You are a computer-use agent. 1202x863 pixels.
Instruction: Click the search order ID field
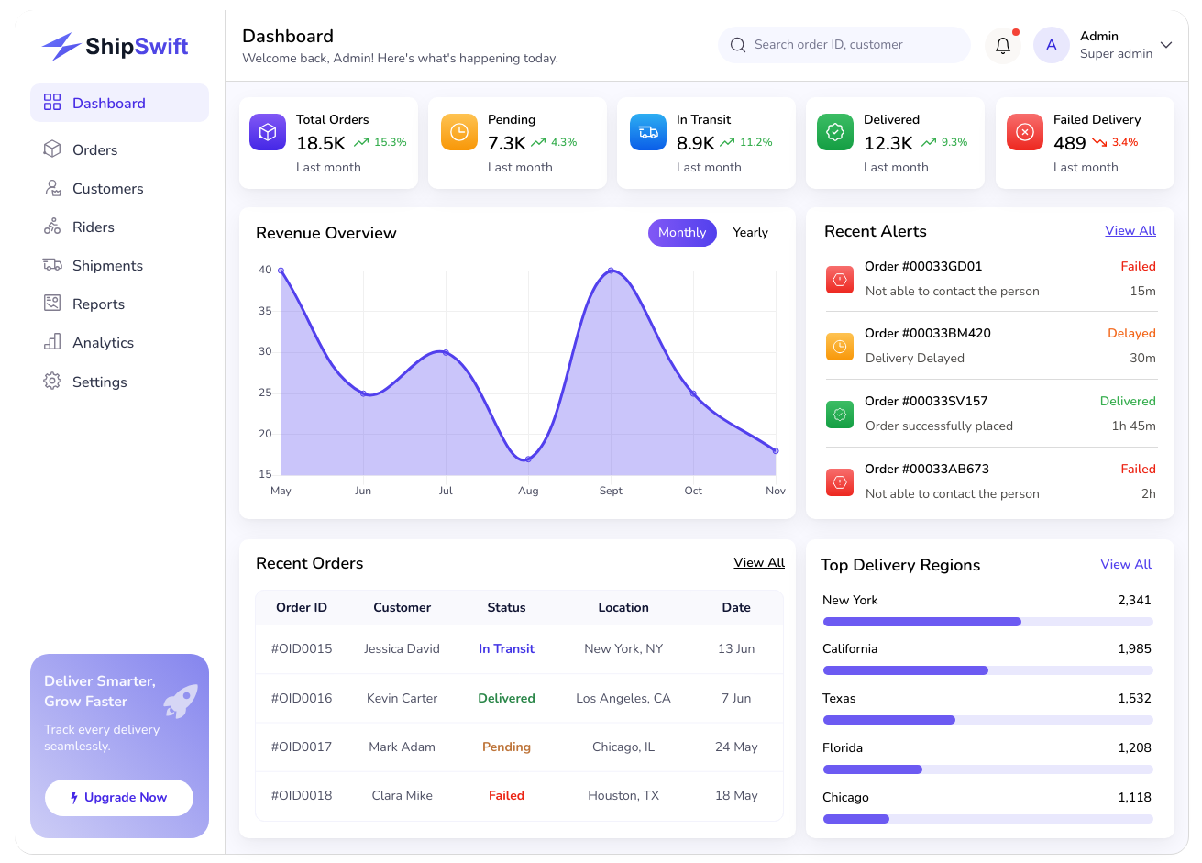click(x=844, y=45)
